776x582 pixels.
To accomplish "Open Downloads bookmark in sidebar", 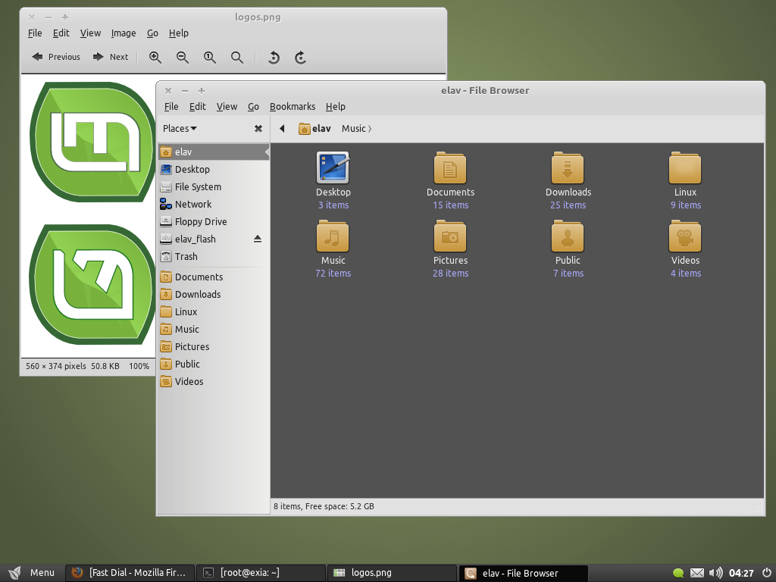I will click(x=214, y=295).
